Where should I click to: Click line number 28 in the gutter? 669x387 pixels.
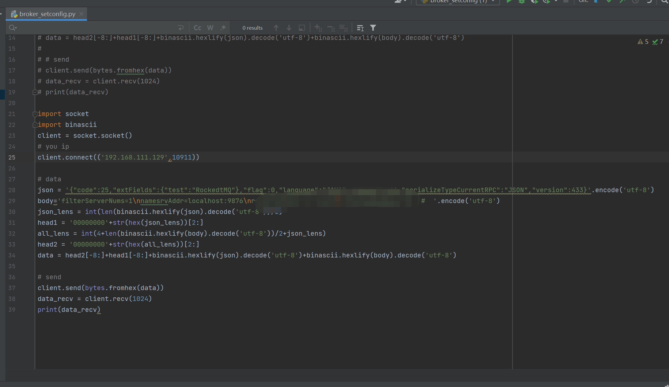[12, 190]
